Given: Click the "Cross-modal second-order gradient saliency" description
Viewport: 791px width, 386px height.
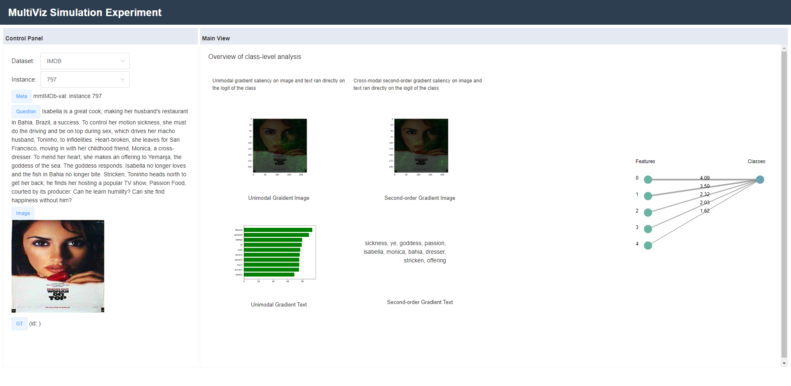Looking at the screenshot, I should [417, 84].
